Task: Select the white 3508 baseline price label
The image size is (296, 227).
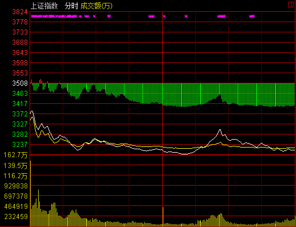Action: [x=20, y=83]
